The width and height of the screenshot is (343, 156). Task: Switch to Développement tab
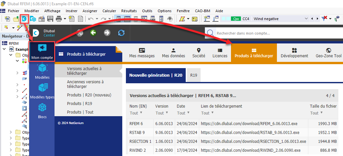[x=294, y=53]
